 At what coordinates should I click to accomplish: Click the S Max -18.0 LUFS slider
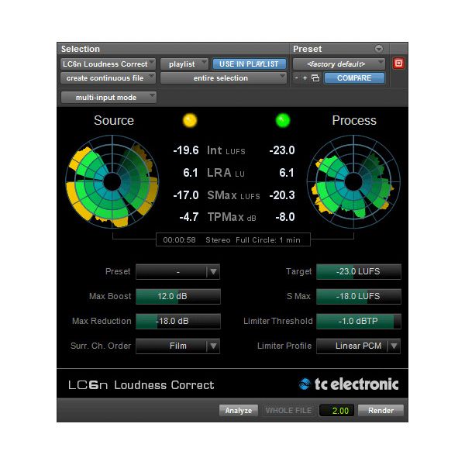(359, 296)
